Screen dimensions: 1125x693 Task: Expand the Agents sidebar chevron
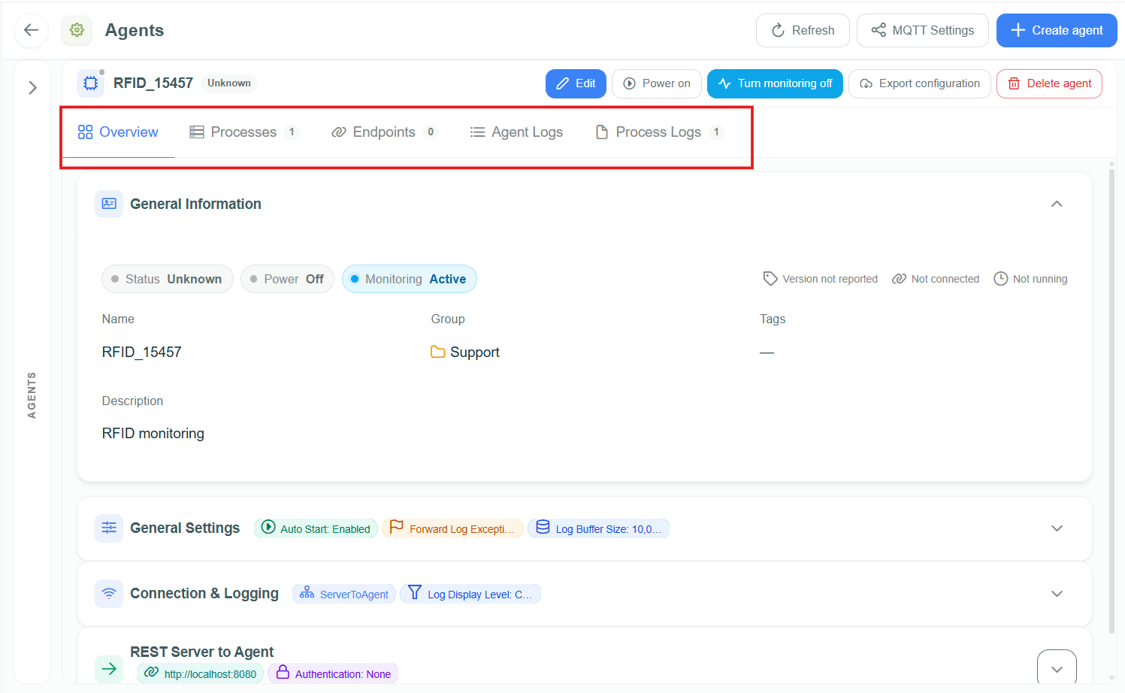click(x=32, y=88)
